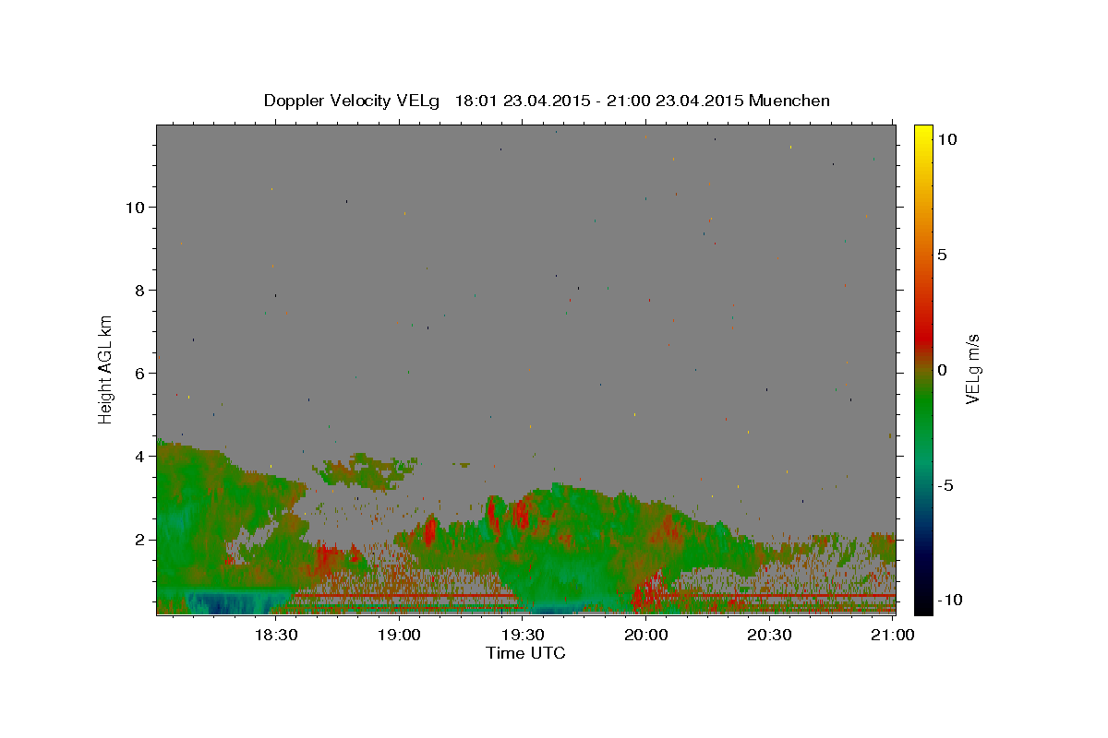The image size is (1108, 738).
Task: Click the 19:00 time tick label
Action: pos(399,635)
